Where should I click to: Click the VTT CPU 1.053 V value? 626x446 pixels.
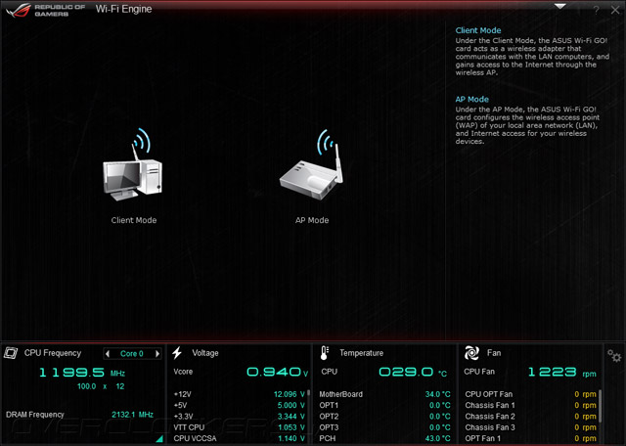tap(291, 427)
